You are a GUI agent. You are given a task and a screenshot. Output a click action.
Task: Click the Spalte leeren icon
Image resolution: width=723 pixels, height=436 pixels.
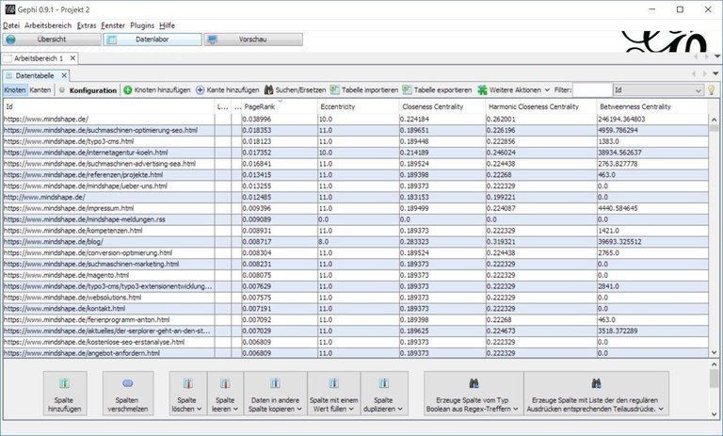pos(225,383)
